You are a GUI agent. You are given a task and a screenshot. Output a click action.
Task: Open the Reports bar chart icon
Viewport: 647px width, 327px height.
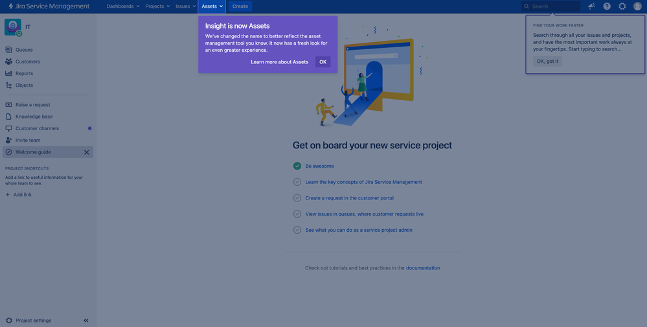pos(8,73)
